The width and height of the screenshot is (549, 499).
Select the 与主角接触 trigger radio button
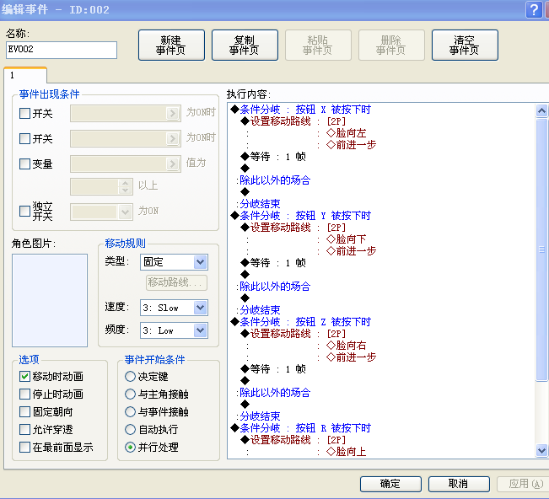coord(130,394)
